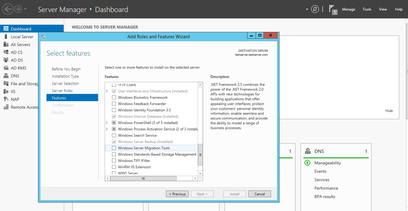Check the Windows Search Service checkbox
408x211 pixels.
[x=114, y=135]
